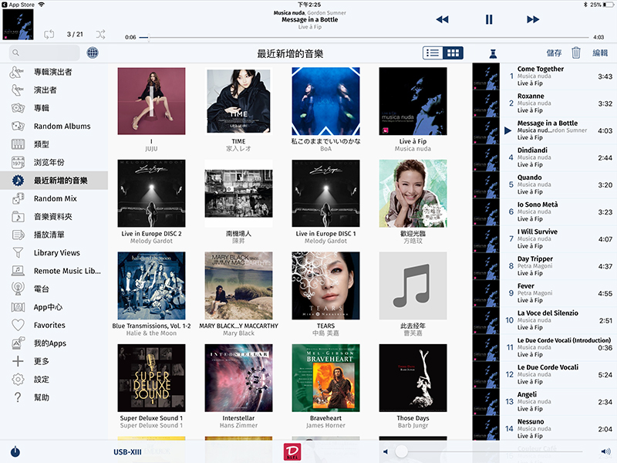Click the power icon at bottom left
This screenshot has width=617, height=463.
[15, 451]
